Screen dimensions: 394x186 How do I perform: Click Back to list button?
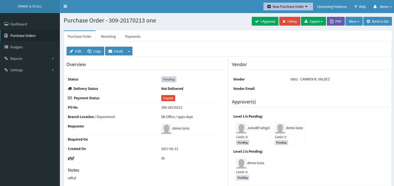[378, 21]
